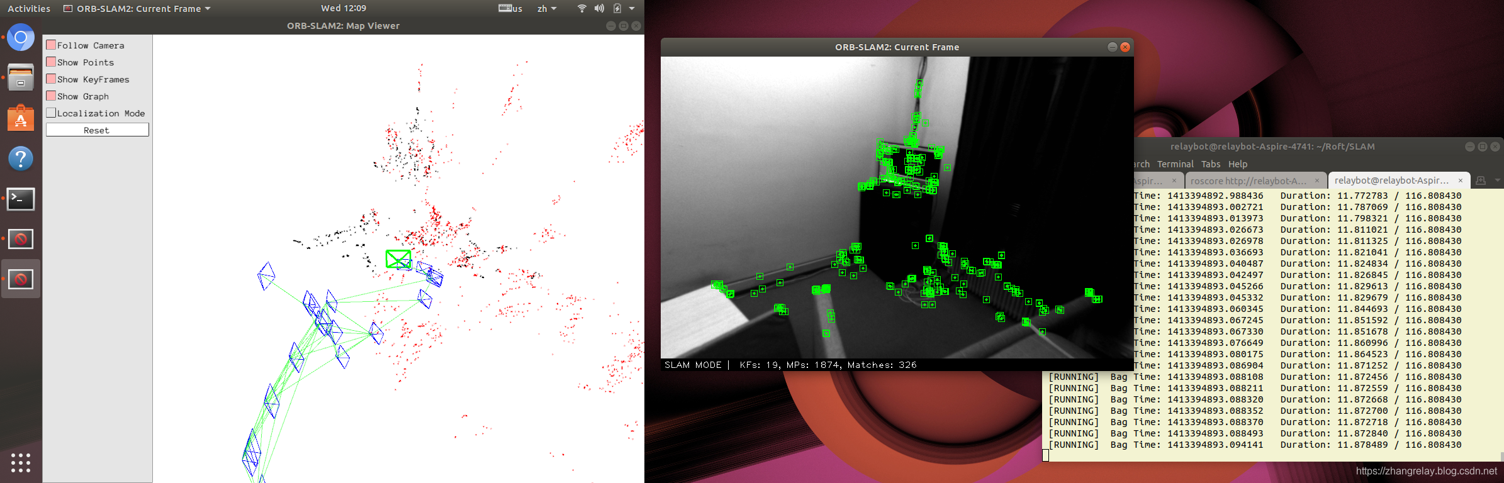Click the ORB-SLAM2: Current Frame title bar
The image size is (1504, 483).
897,47
